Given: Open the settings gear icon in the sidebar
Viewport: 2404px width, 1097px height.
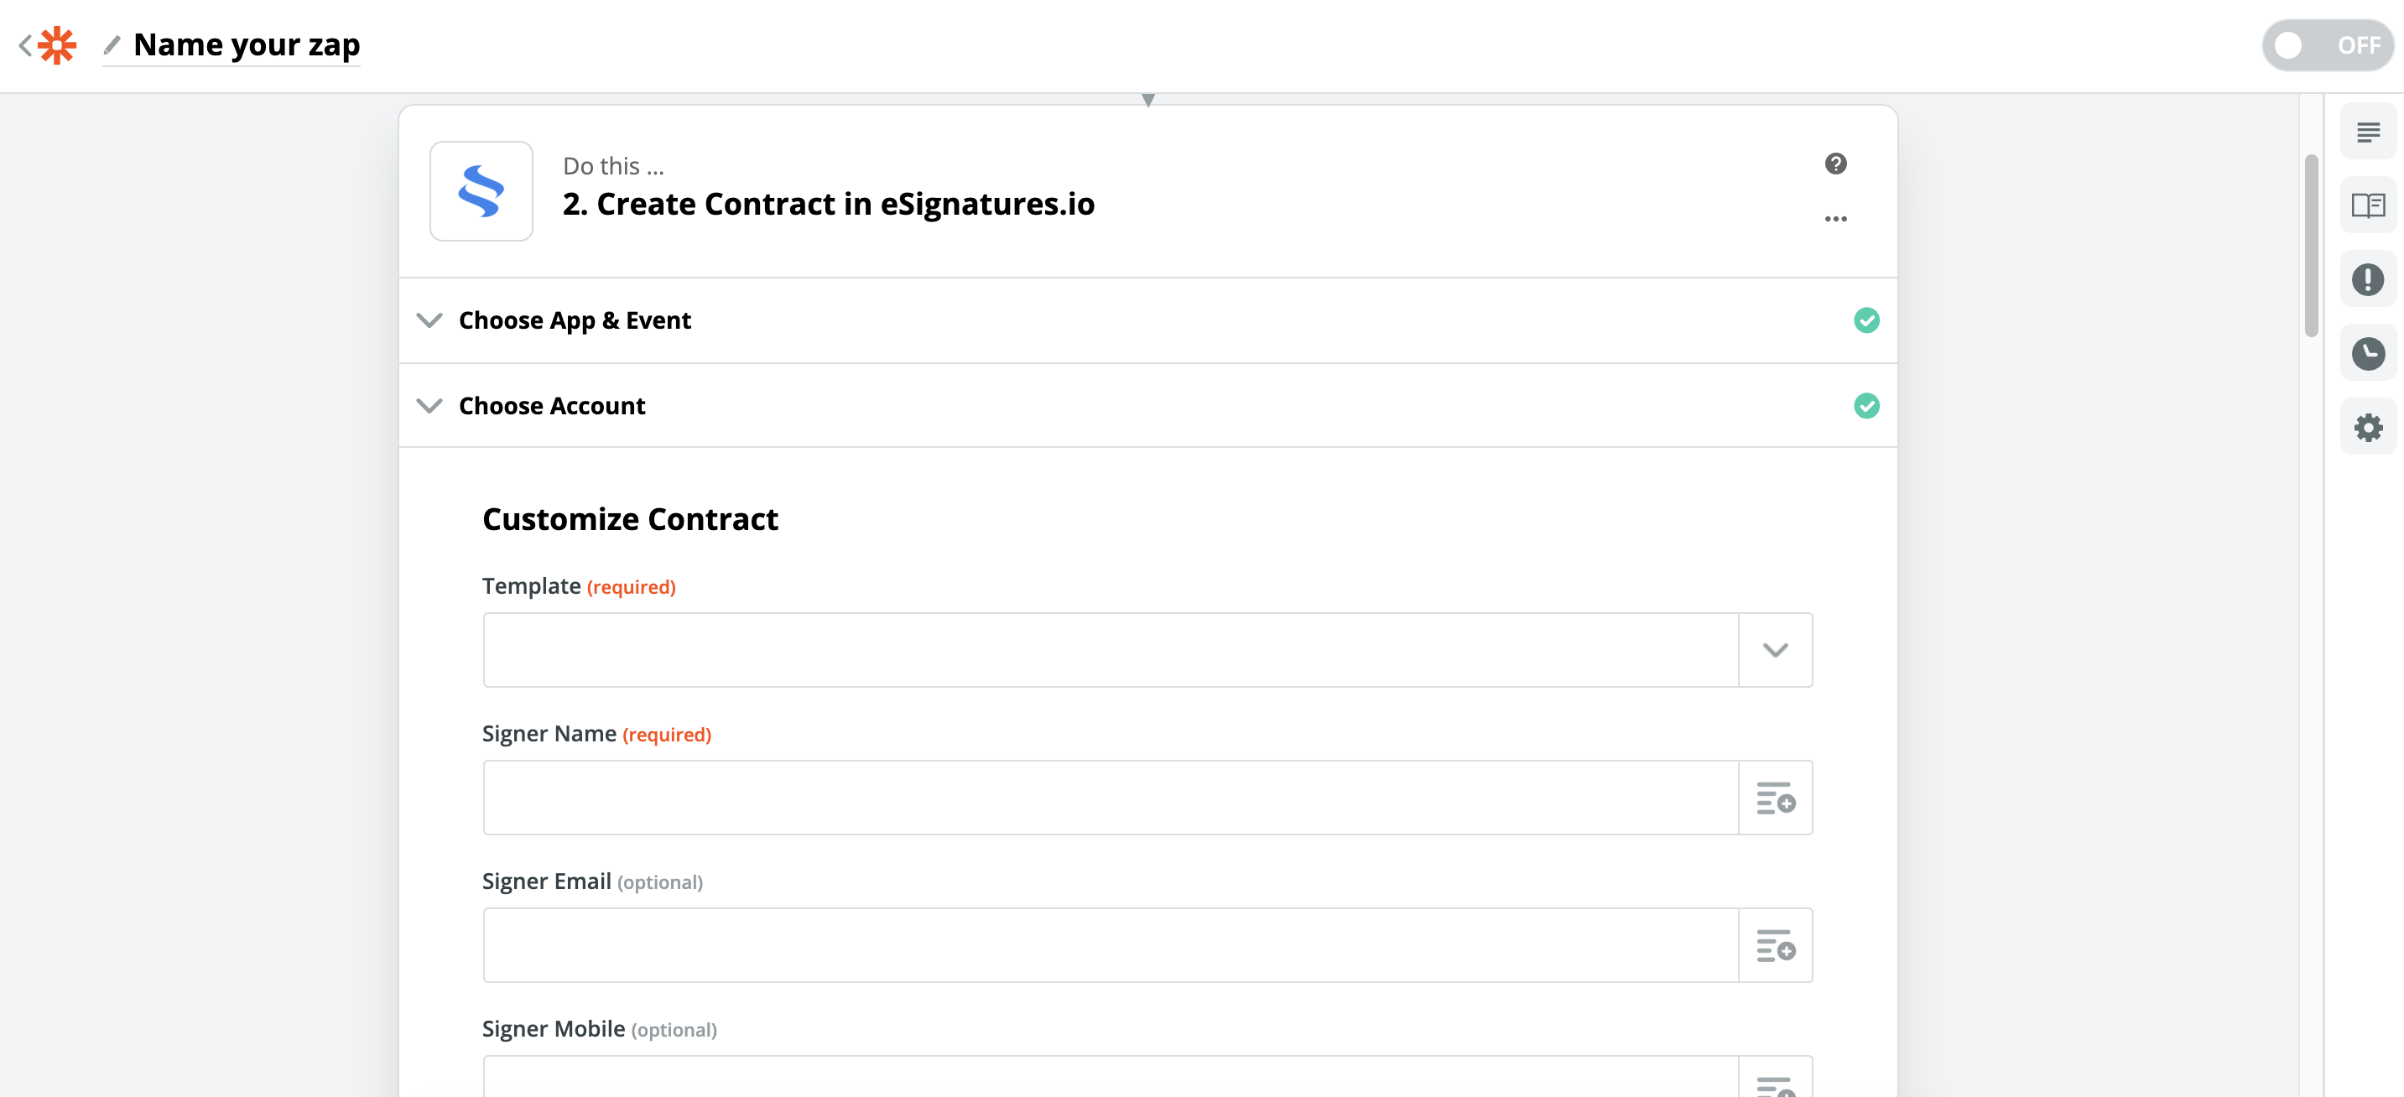Looking at the screenshot, I should click(2368, 426).
